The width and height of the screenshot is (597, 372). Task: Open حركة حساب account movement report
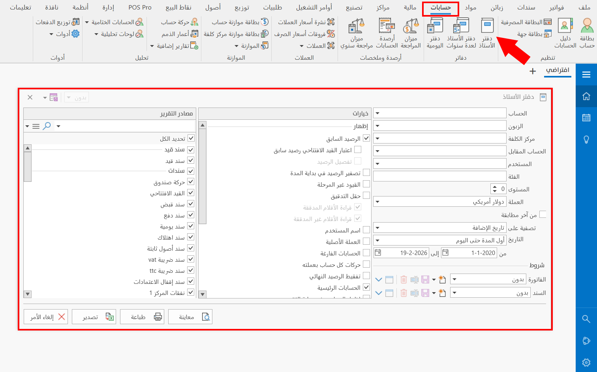pyautogui.click(x=180, y=22)
